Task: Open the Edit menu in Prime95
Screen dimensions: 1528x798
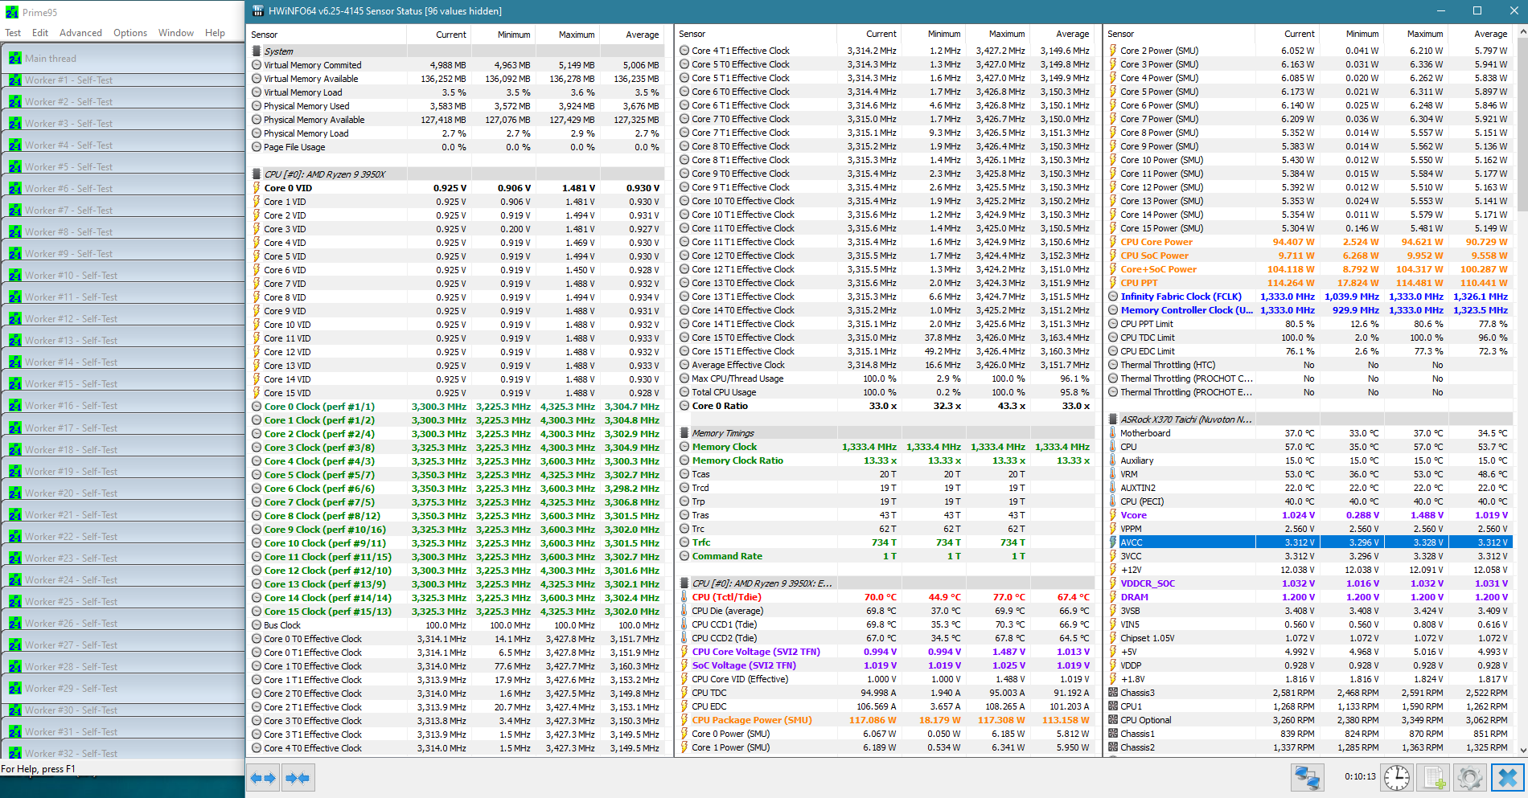Action: tap(40, 33)
